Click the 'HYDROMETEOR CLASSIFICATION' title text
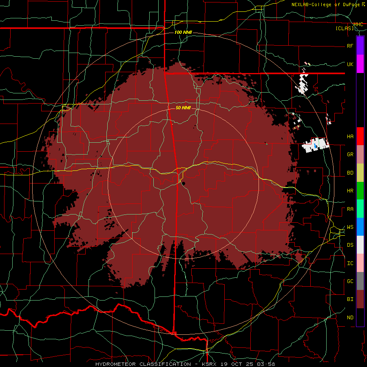367x367 pixels. (143, 364)
